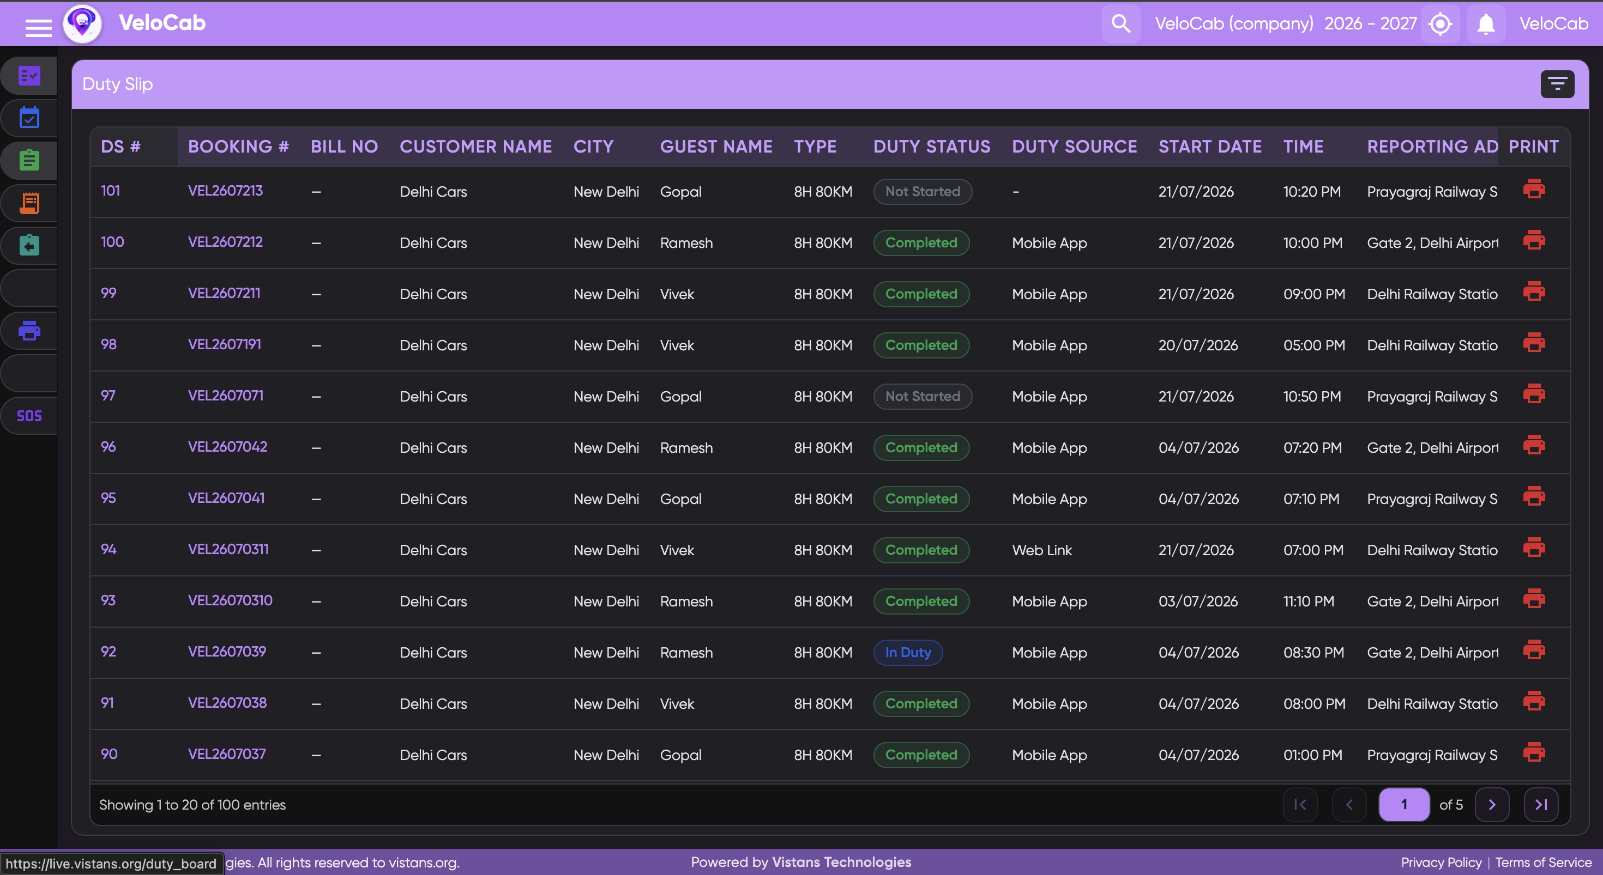Click Completed status badge for slip 100

pyautogui.click(x=921, y=242)
